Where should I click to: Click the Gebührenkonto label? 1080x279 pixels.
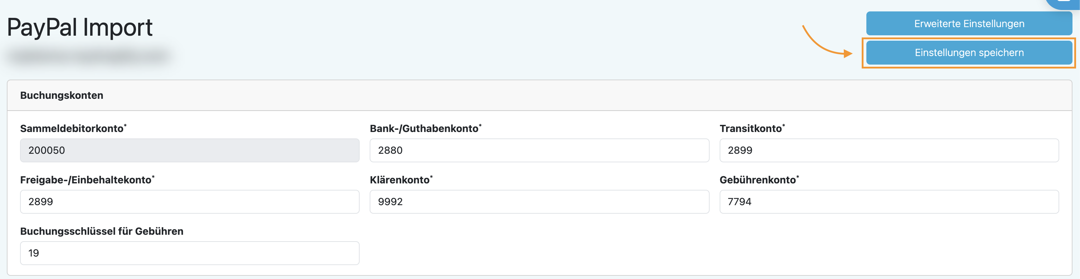click(758, 180)
